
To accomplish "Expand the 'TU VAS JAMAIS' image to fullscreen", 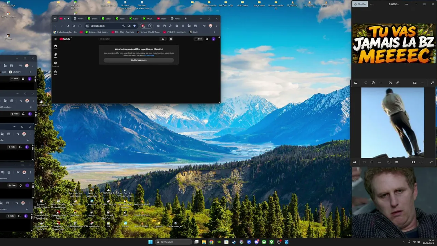I will [x=432, y=83].
